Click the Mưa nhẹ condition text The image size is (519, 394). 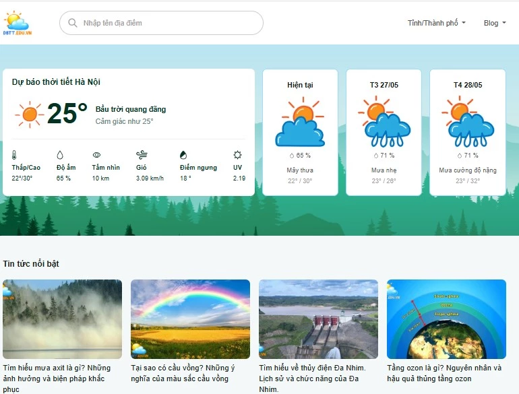[384, 170]
